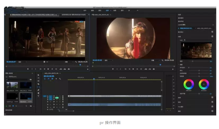Screen dimensions: 219x129
Task: Add marker from the timeline header
Action: click(x=56, y=79)
